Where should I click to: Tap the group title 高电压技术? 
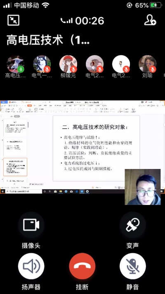48,40
